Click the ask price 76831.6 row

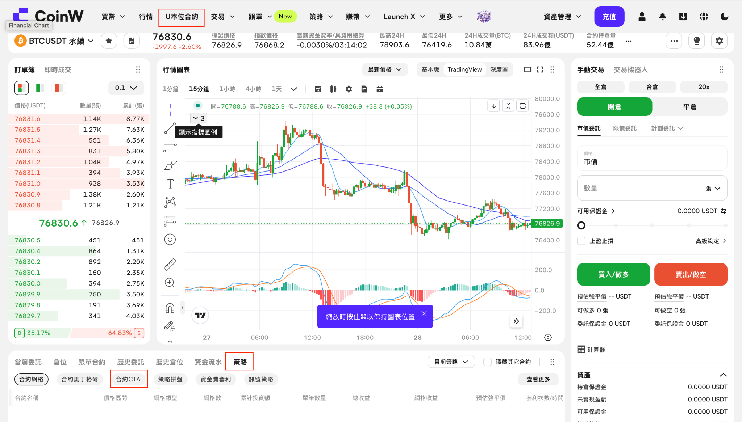(x=79, y=119)
